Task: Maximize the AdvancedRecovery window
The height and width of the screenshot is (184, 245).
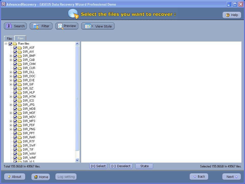Action: 235,4
